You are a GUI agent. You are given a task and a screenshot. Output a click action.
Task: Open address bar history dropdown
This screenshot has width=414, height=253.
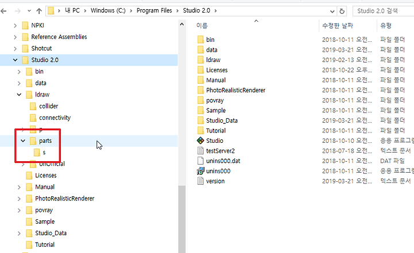click(x=332, y=11)
